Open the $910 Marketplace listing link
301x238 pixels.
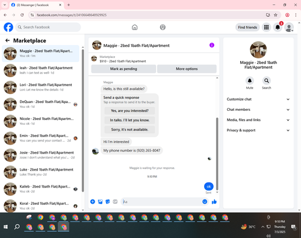[123, 61]
